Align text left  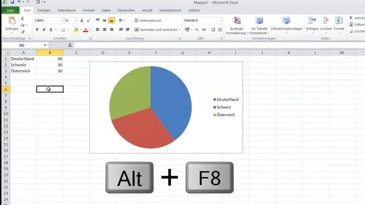click(98, 30)
